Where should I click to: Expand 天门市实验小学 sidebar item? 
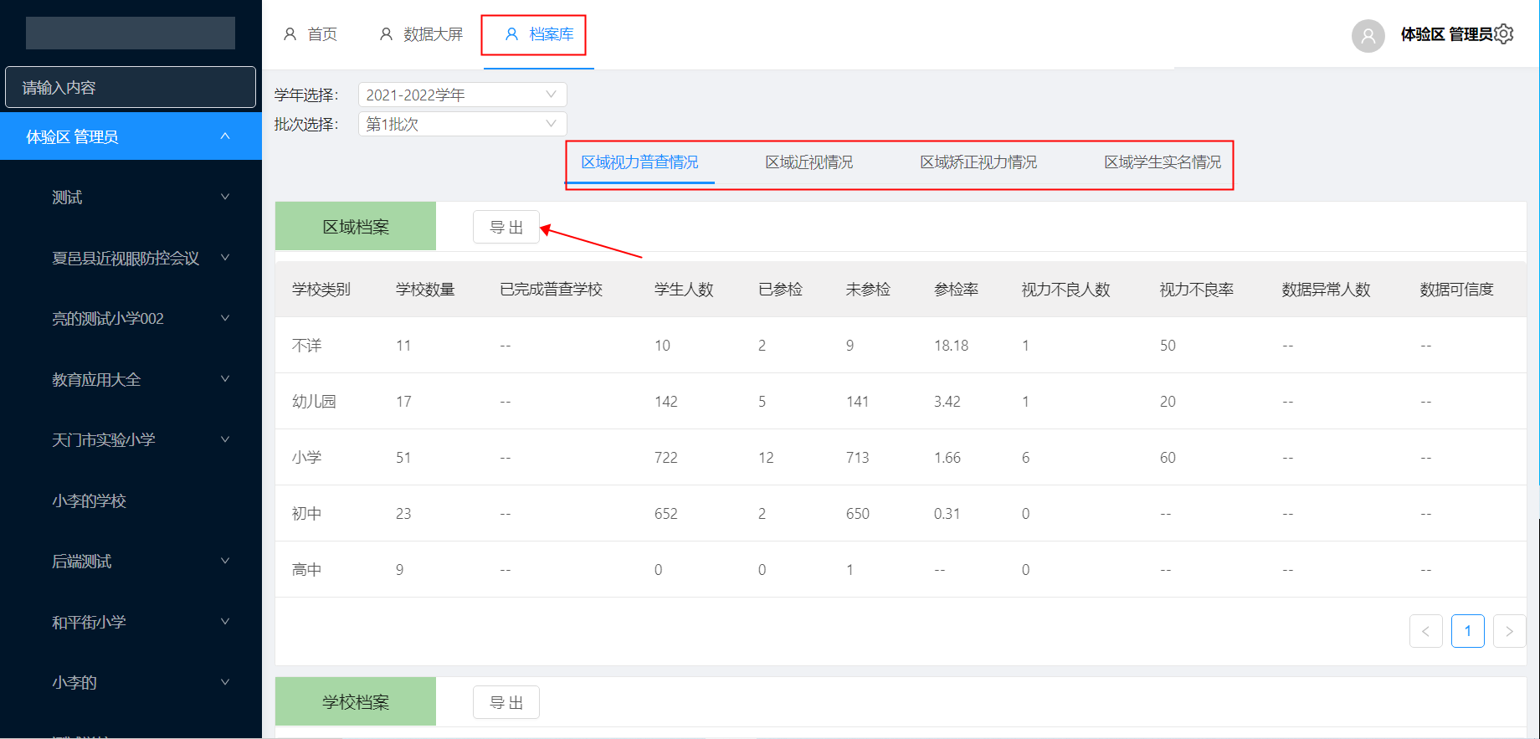pos(131,440)
